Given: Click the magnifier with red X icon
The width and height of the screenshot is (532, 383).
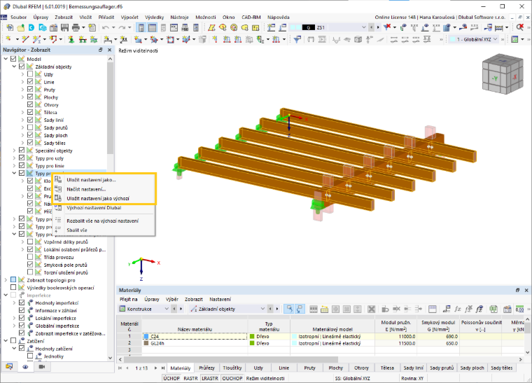Looking at the screenshot, I should tap(520, 27).
